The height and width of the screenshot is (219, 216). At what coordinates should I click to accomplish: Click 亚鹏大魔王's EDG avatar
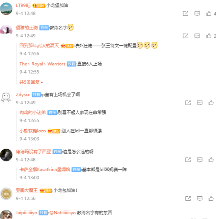[6, 194]
